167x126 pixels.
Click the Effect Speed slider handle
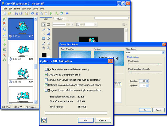(x=158, y=64)
